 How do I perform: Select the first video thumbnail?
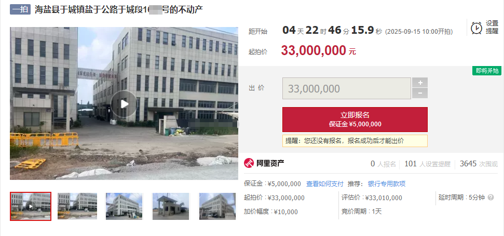pyautogui.click(x=31, y=206)
